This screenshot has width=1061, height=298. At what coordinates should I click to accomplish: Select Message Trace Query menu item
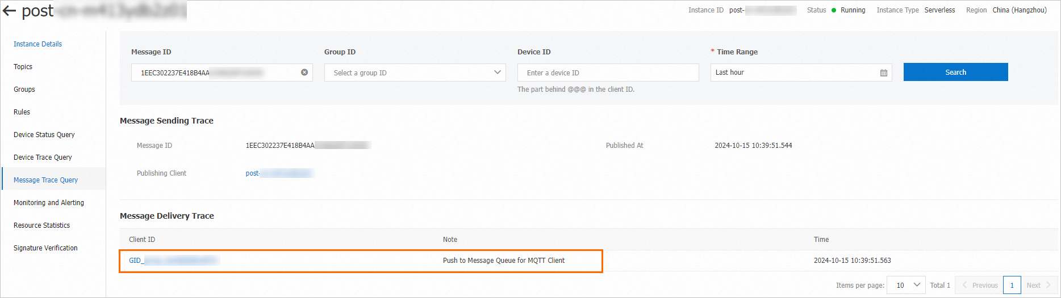click(x=46, y=180)
